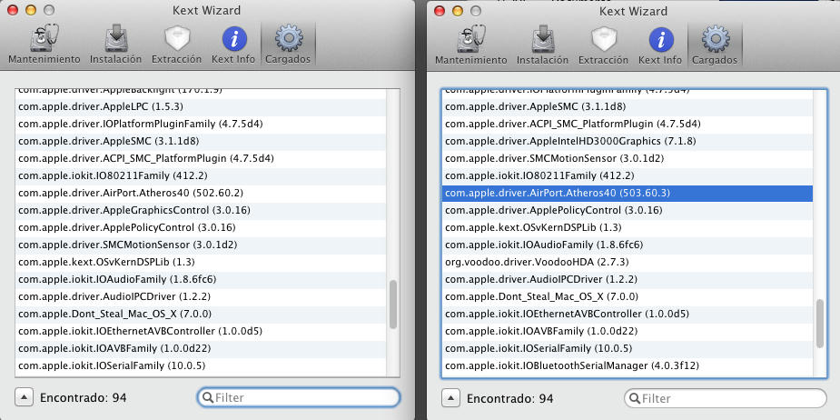Open Kext Info in the right Kext Wizard window
Viewport: 840px width, 420px height.
(660, 45)
